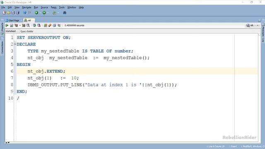
Task: Navigate forward with the green Forward arrow
Action: [x=44, y=13]
